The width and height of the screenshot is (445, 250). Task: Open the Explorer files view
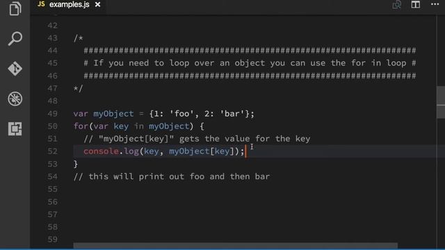point(15,8)
